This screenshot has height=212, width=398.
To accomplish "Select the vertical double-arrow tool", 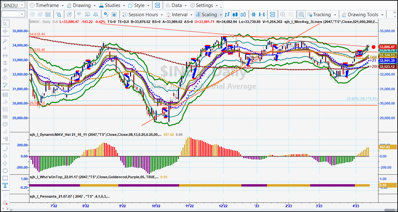I will pos(5,63).
